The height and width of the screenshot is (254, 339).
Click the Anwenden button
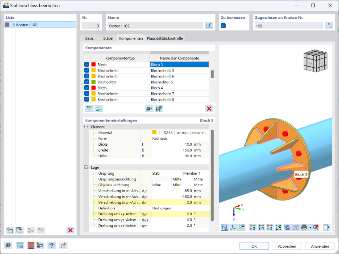320,246
